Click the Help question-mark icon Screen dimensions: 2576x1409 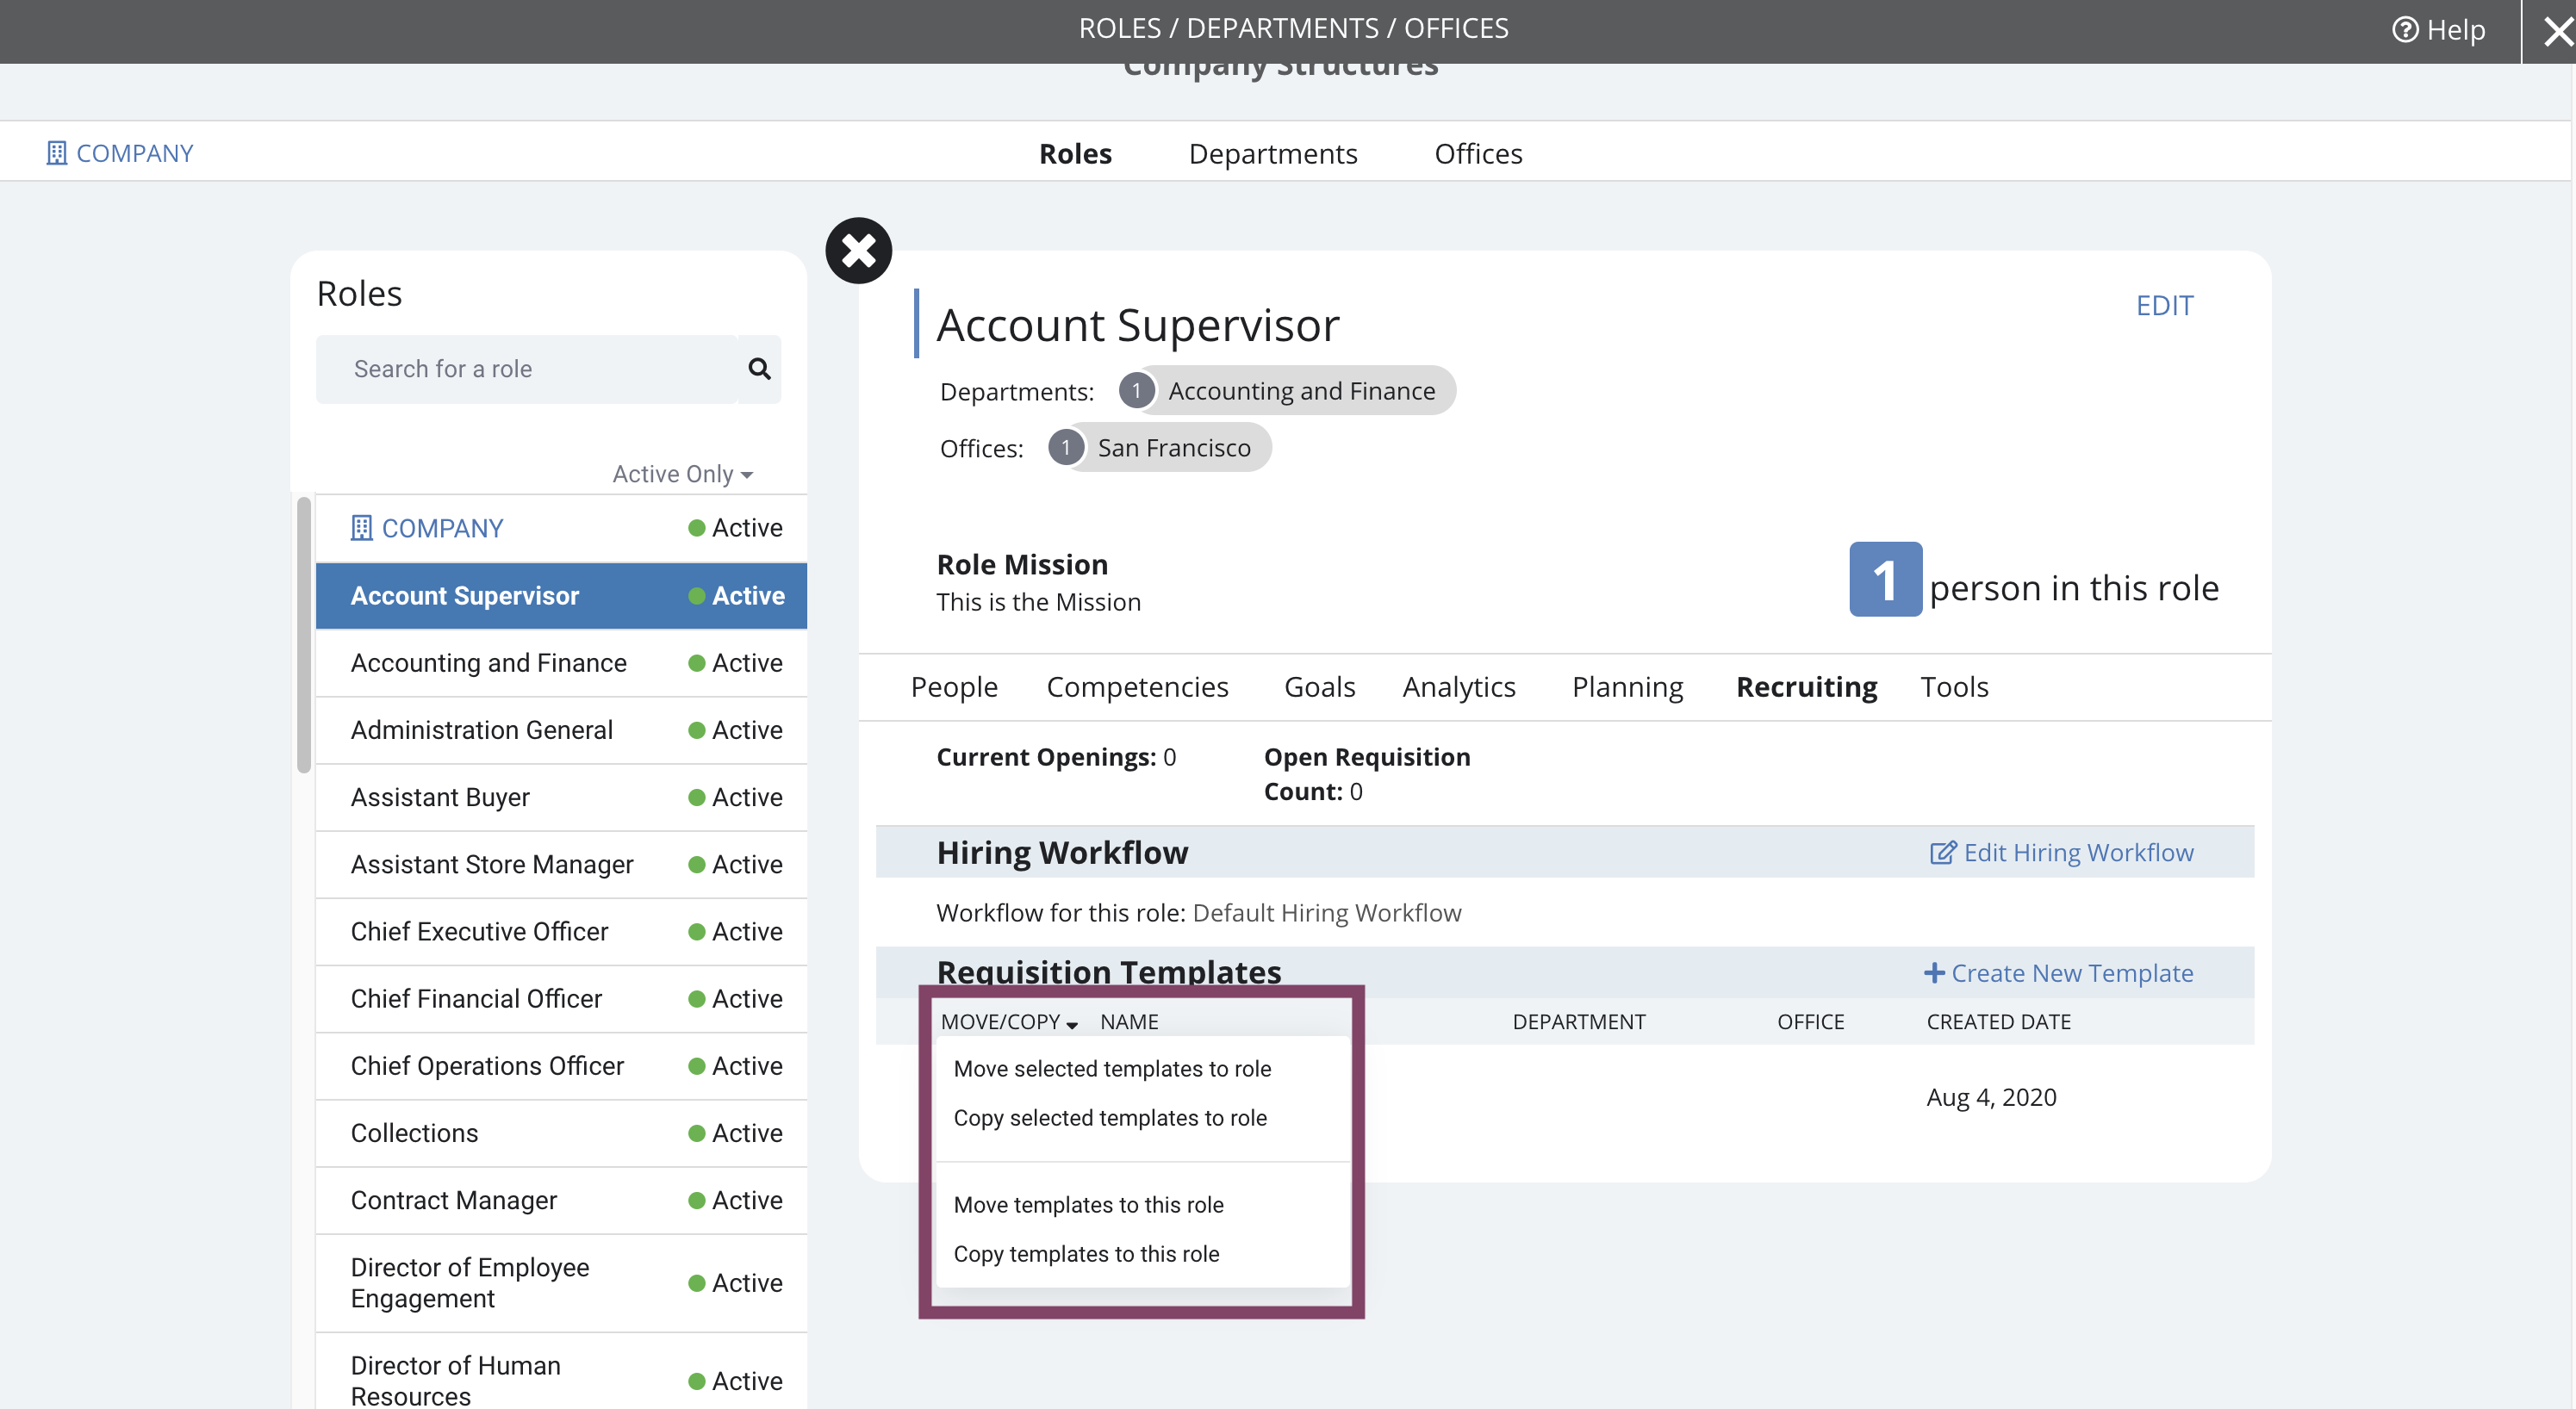(x=2404, y=30)
